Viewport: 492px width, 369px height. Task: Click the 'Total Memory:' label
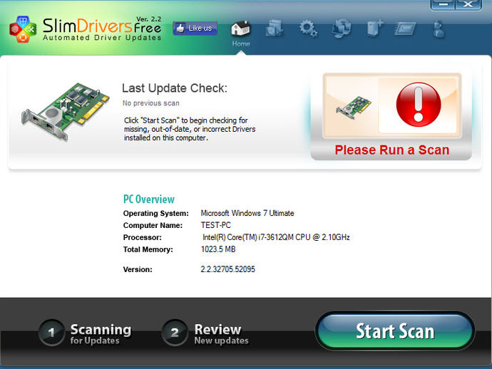click(148, 249)
